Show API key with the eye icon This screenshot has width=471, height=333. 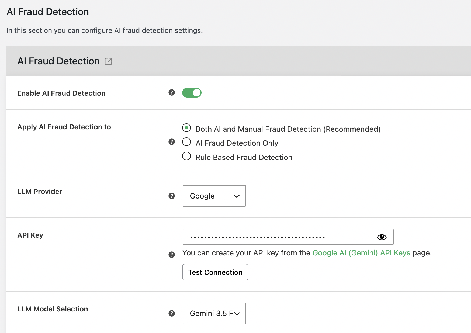coord(382,237)
